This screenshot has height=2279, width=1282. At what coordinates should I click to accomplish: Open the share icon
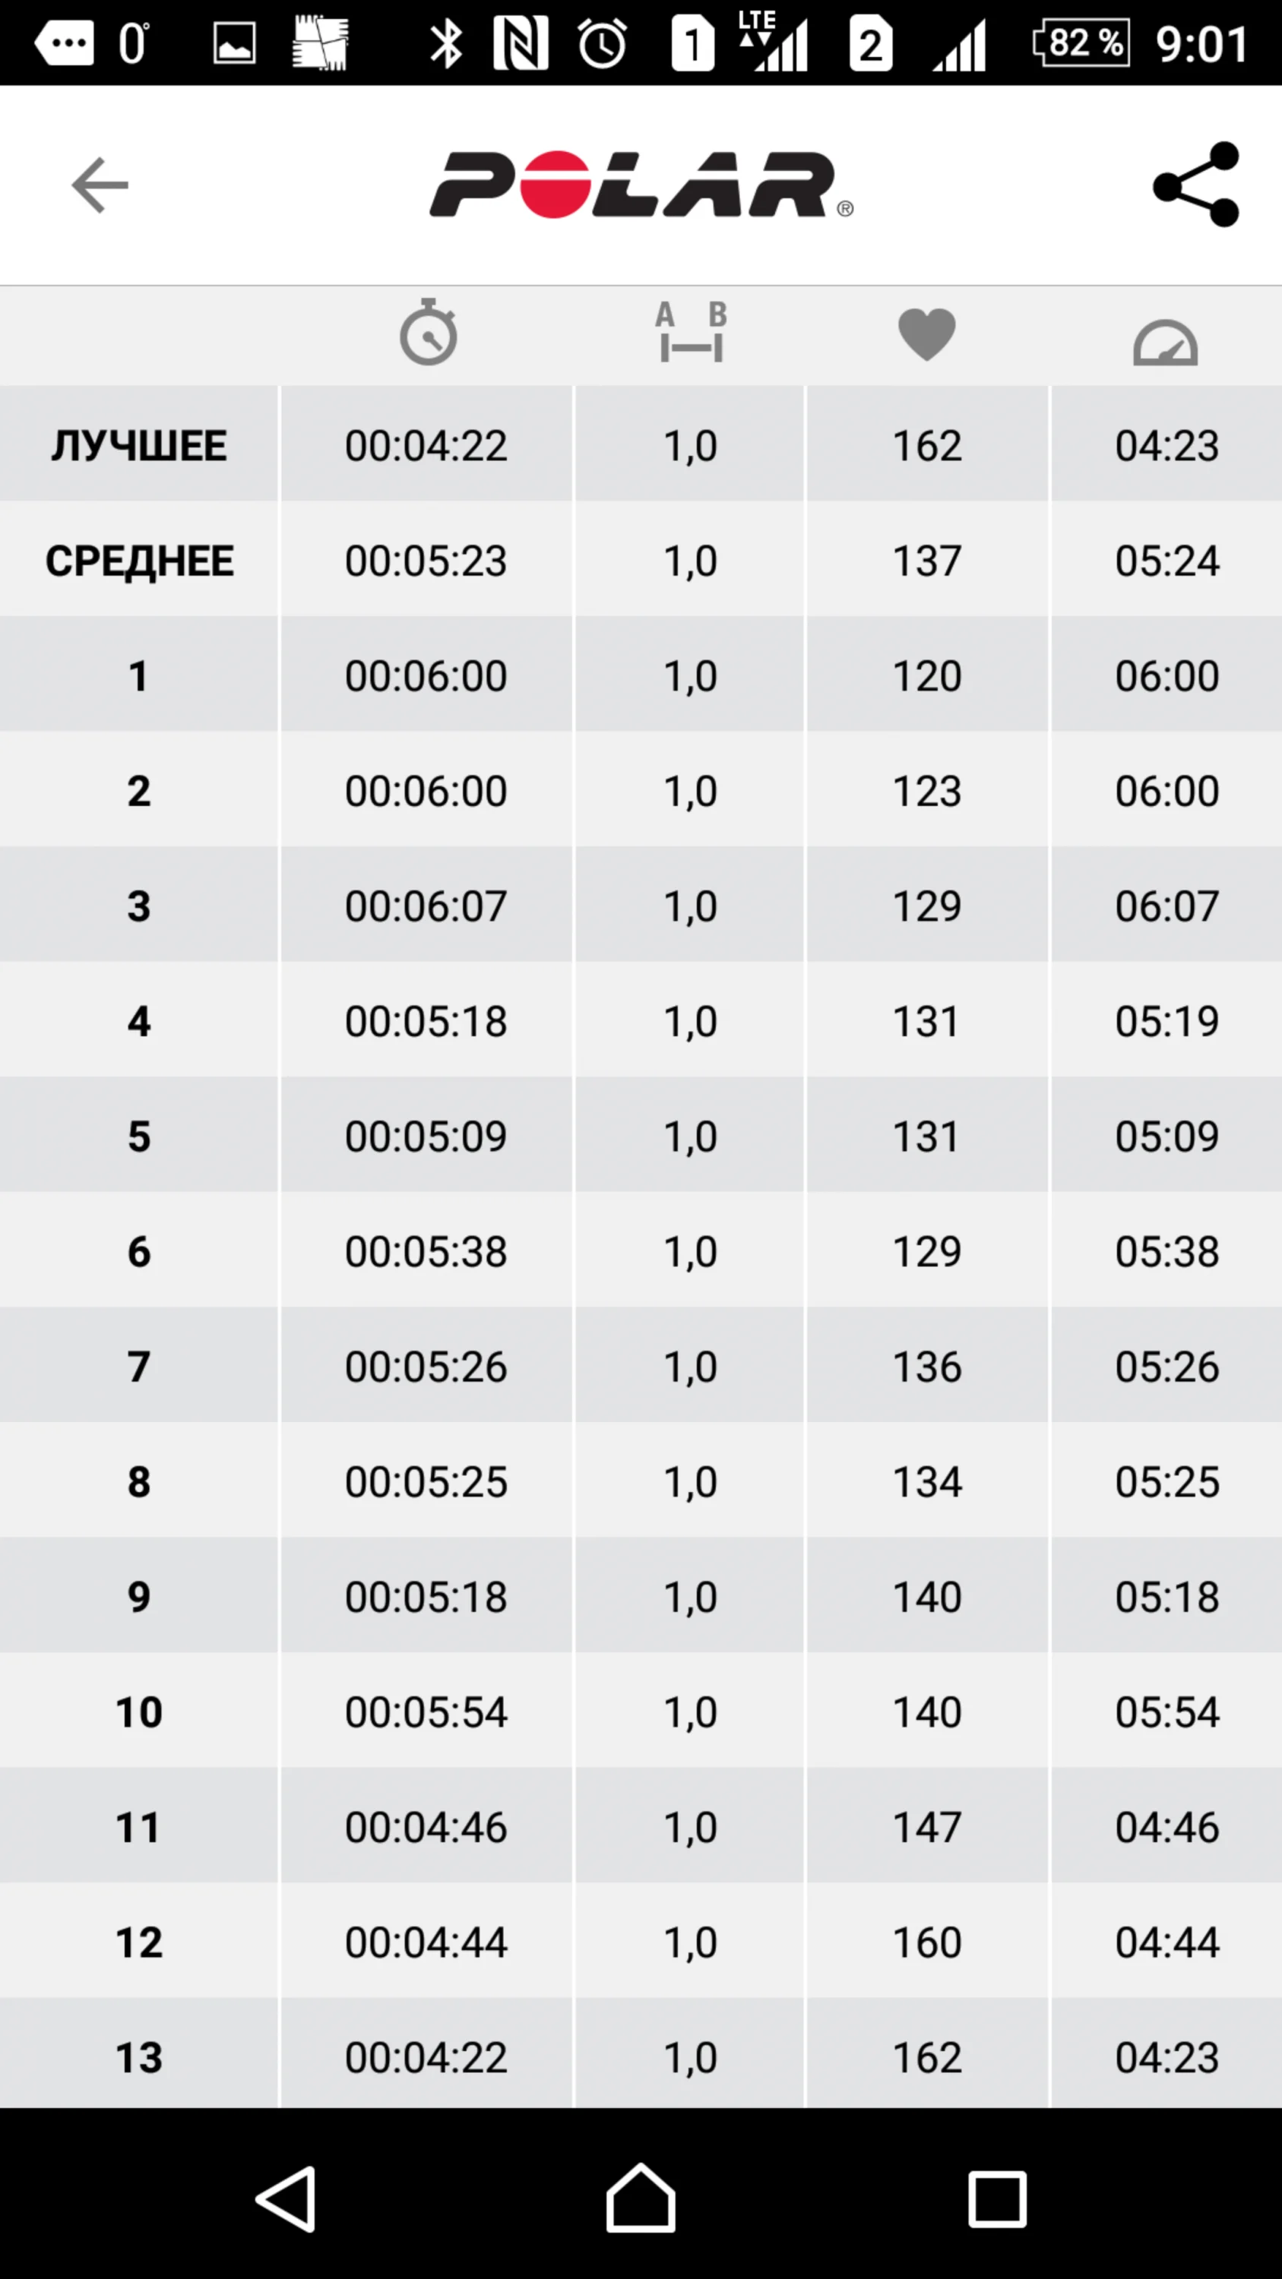[x=1196, y=184]
